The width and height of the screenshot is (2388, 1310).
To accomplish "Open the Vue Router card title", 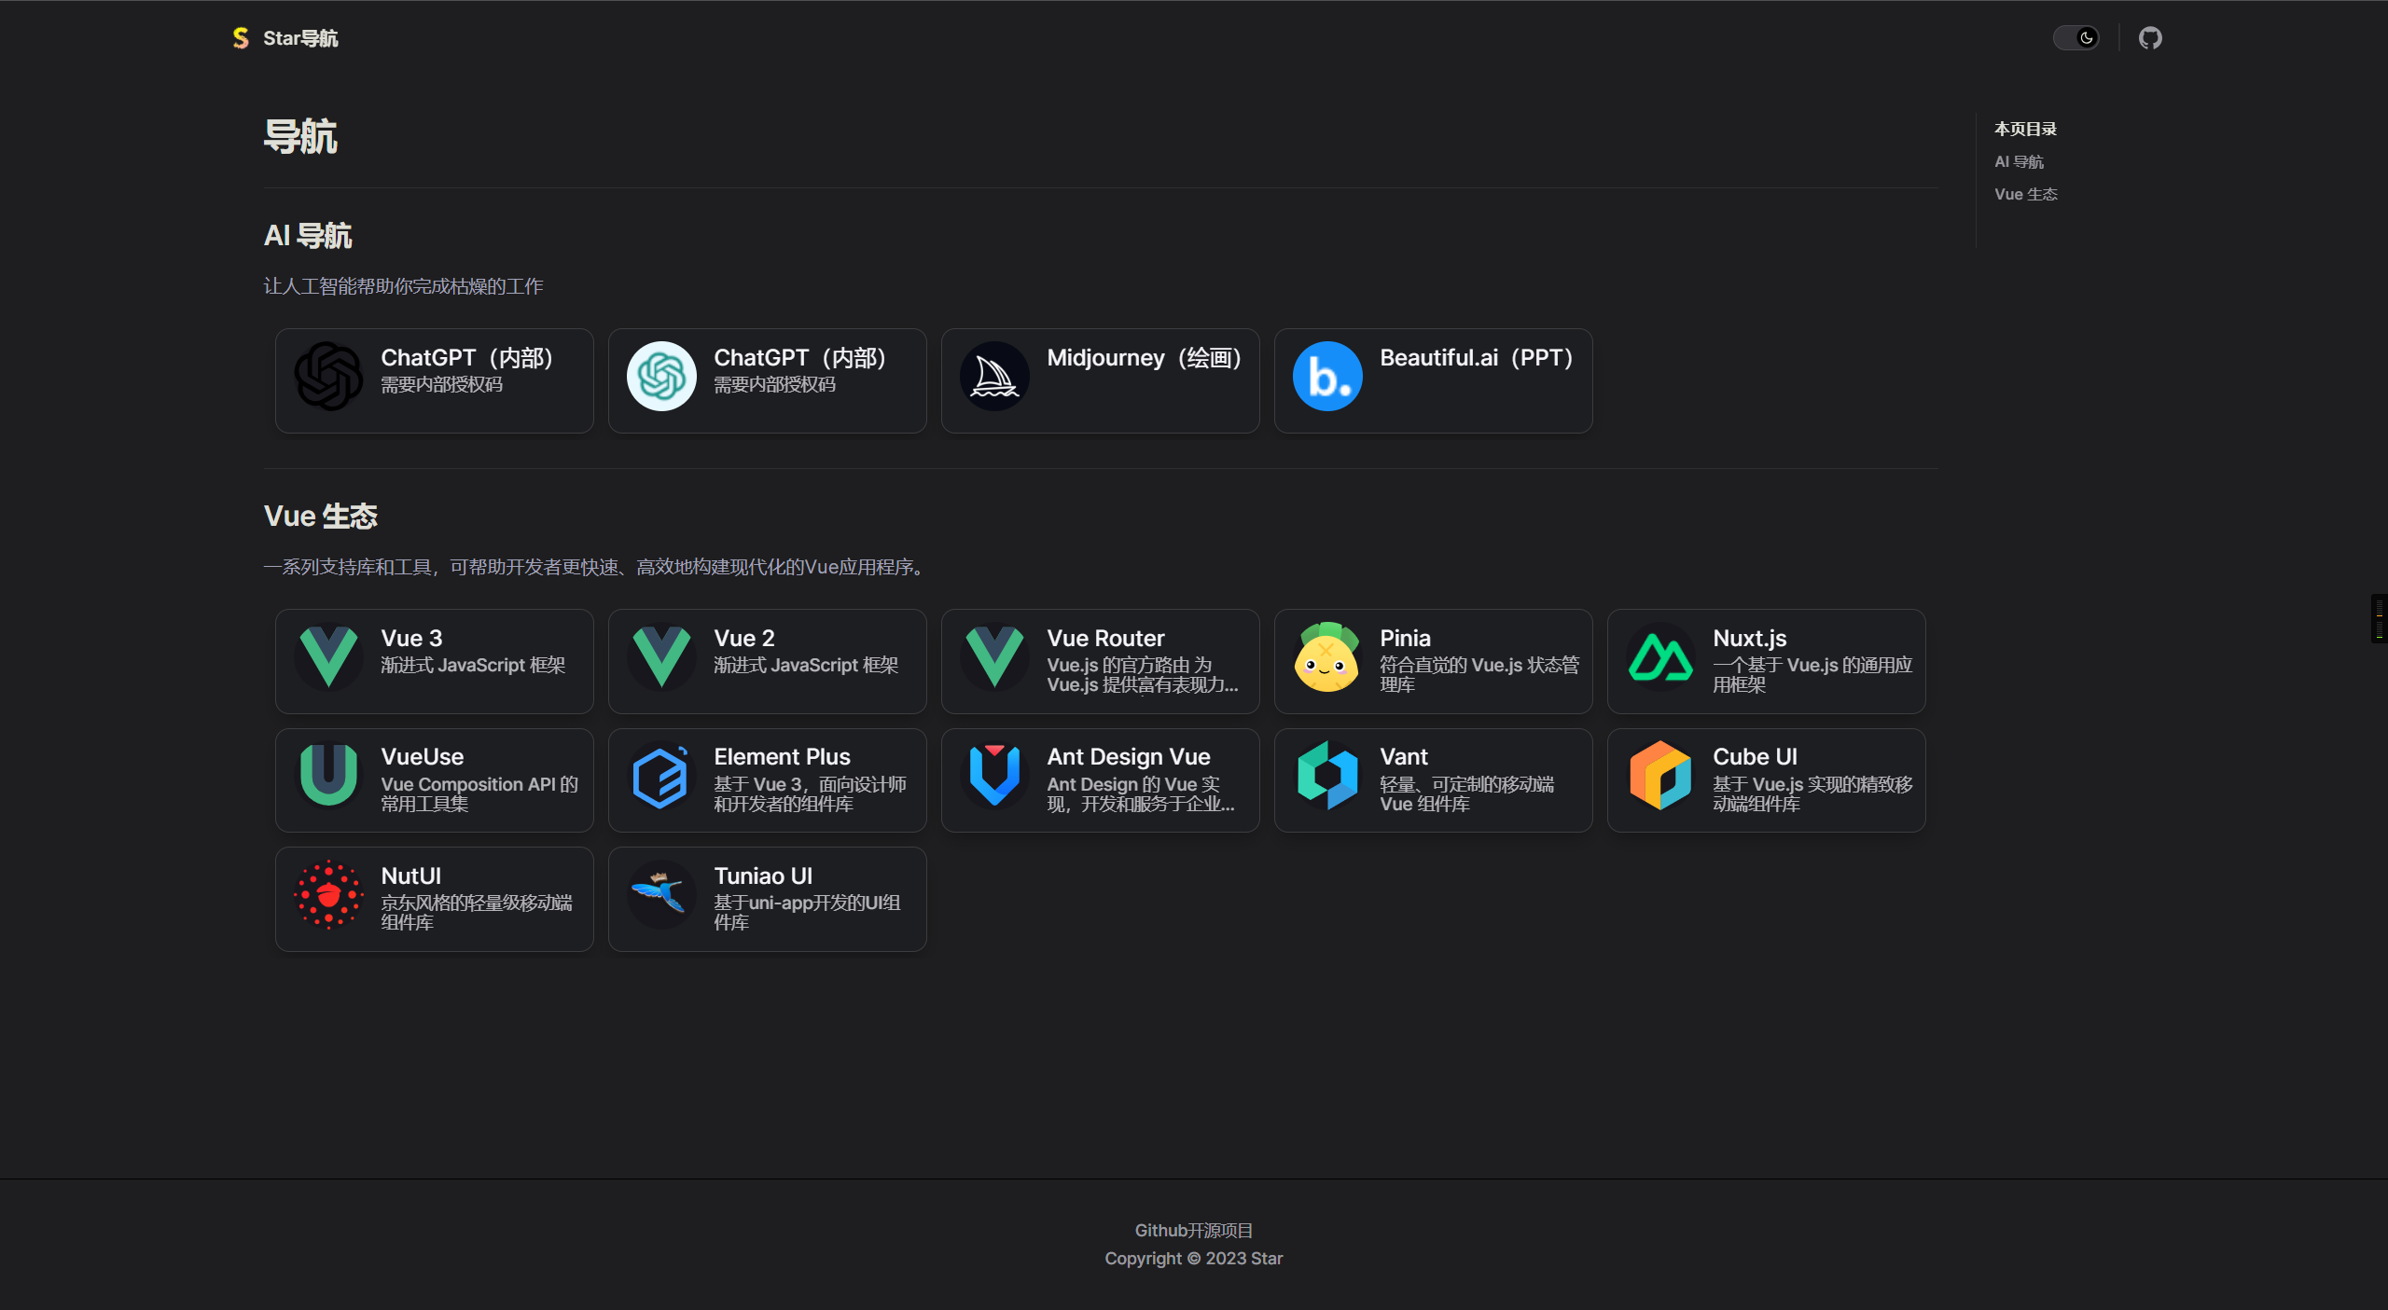I will point(1105,639).
